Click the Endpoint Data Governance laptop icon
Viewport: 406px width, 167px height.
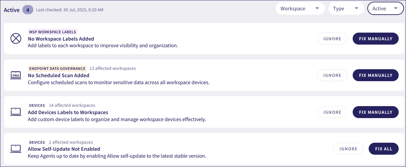click(16, 75)
